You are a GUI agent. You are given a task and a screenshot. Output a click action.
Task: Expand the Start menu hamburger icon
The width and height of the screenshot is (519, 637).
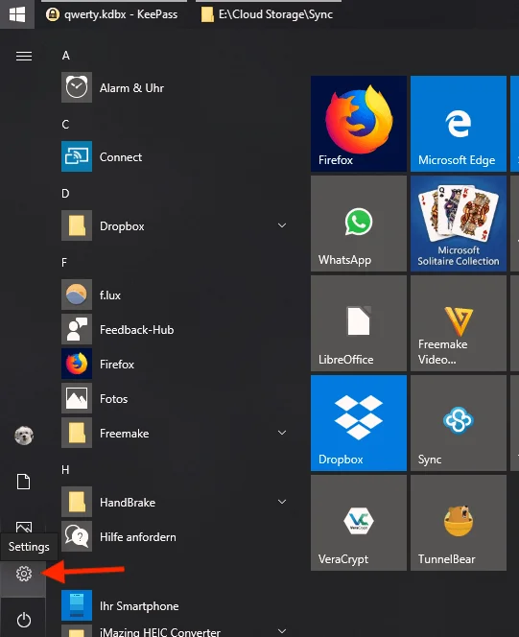pyautogui.click(x=24, y=56)
